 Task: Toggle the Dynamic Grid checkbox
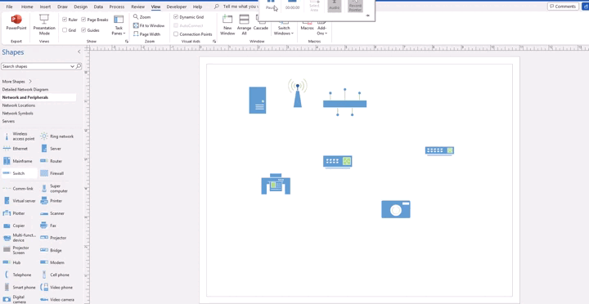(x=176, y=17)
